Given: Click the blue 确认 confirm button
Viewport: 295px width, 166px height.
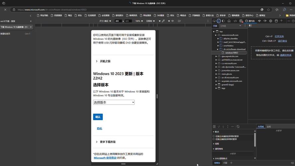Looking at the screenshot, I should pyautogui.click(x=98, y=117).
